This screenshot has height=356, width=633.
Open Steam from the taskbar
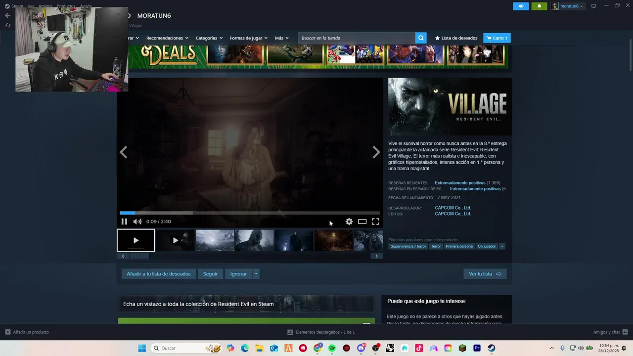tap(492, 348)
